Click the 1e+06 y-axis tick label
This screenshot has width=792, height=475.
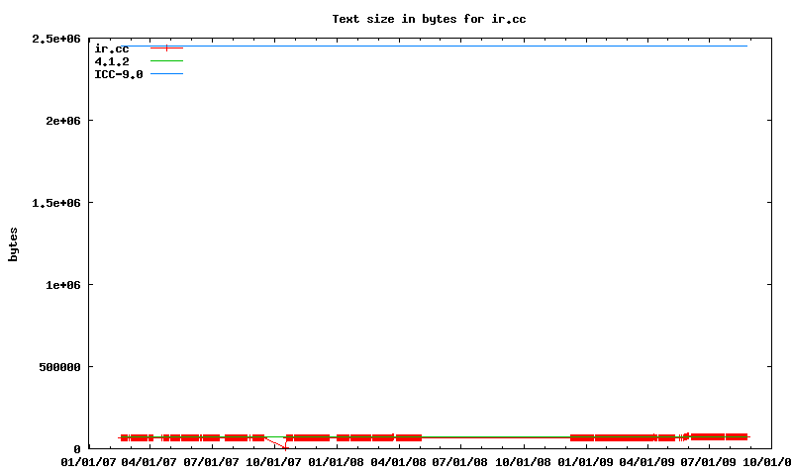pos(59,285)
